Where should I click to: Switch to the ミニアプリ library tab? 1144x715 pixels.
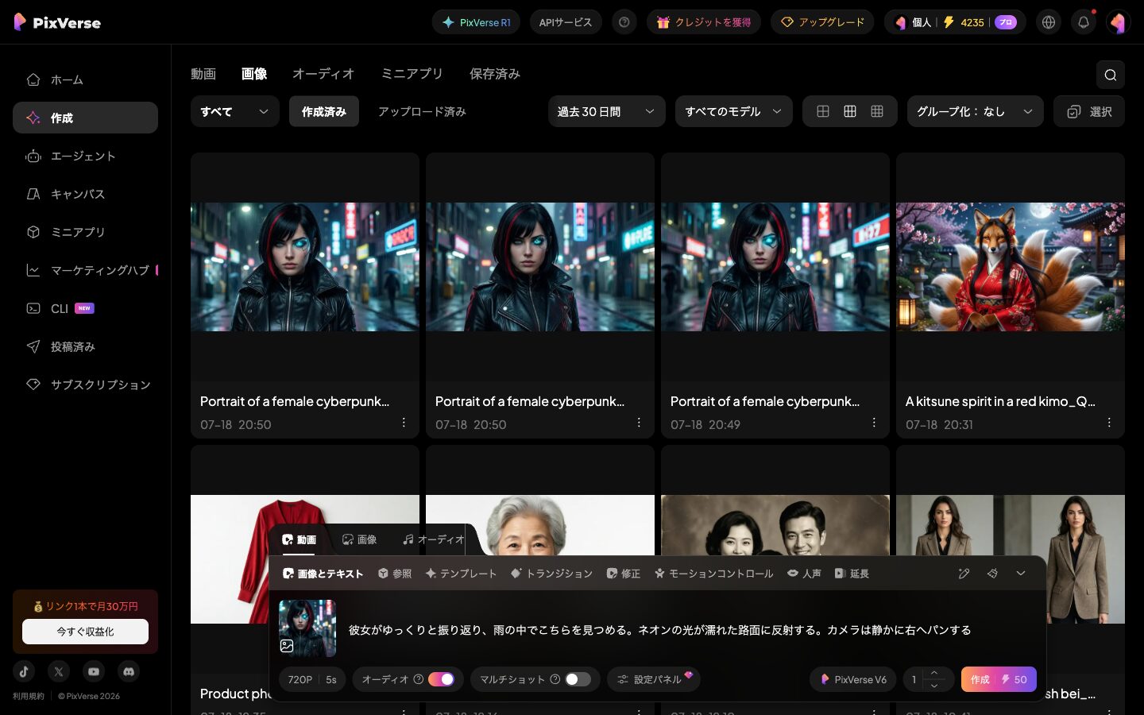(412, 74)
